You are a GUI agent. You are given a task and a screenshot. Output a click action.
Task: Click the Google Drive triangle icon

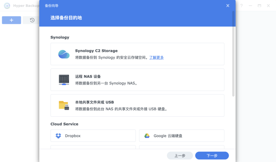147,136
